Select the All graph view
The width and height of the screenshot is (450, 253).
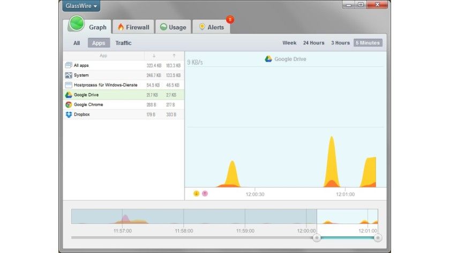(x=77, y=43)
